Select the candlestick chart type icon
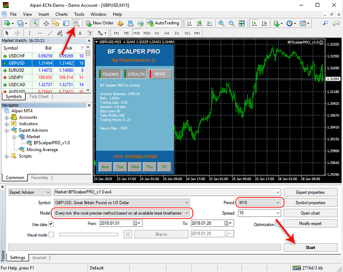 (199, 23)
